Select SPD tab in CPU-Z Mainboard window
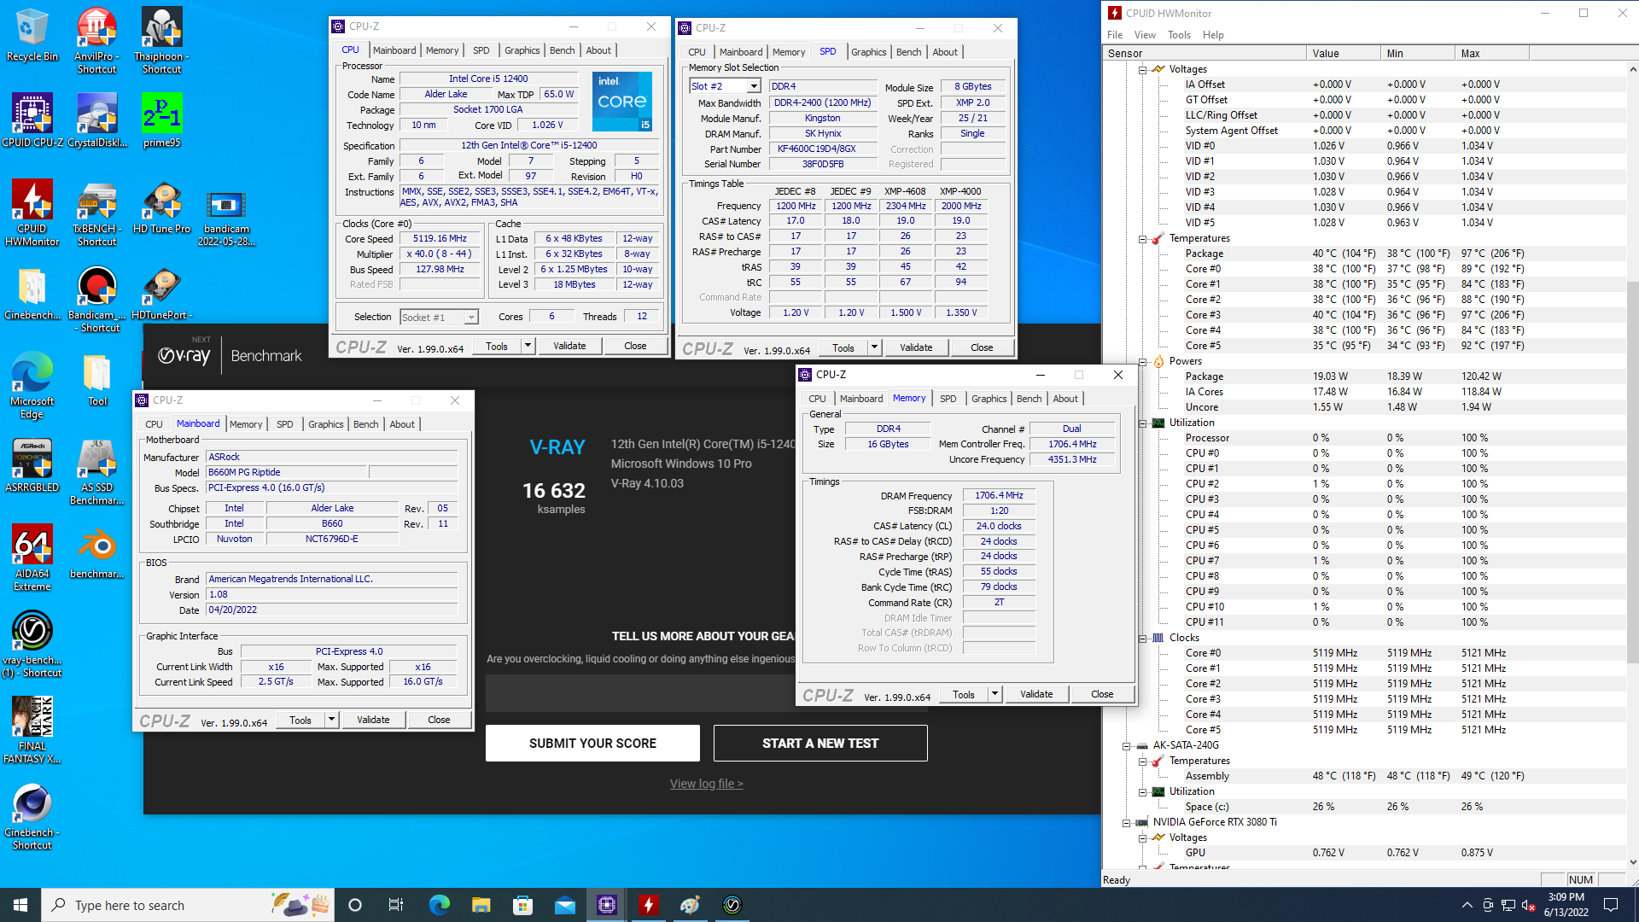1639x922 pixels. pos(284,424)
